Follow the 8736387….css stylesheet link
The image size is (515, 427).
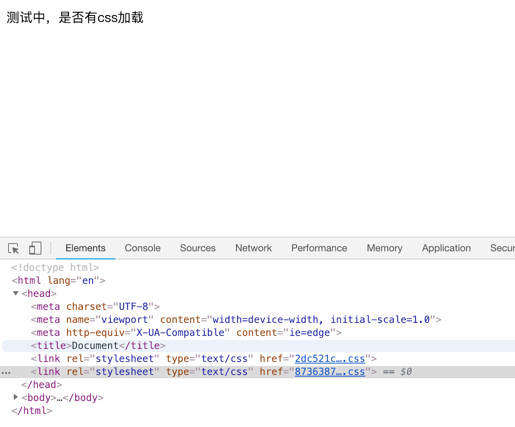330,372
